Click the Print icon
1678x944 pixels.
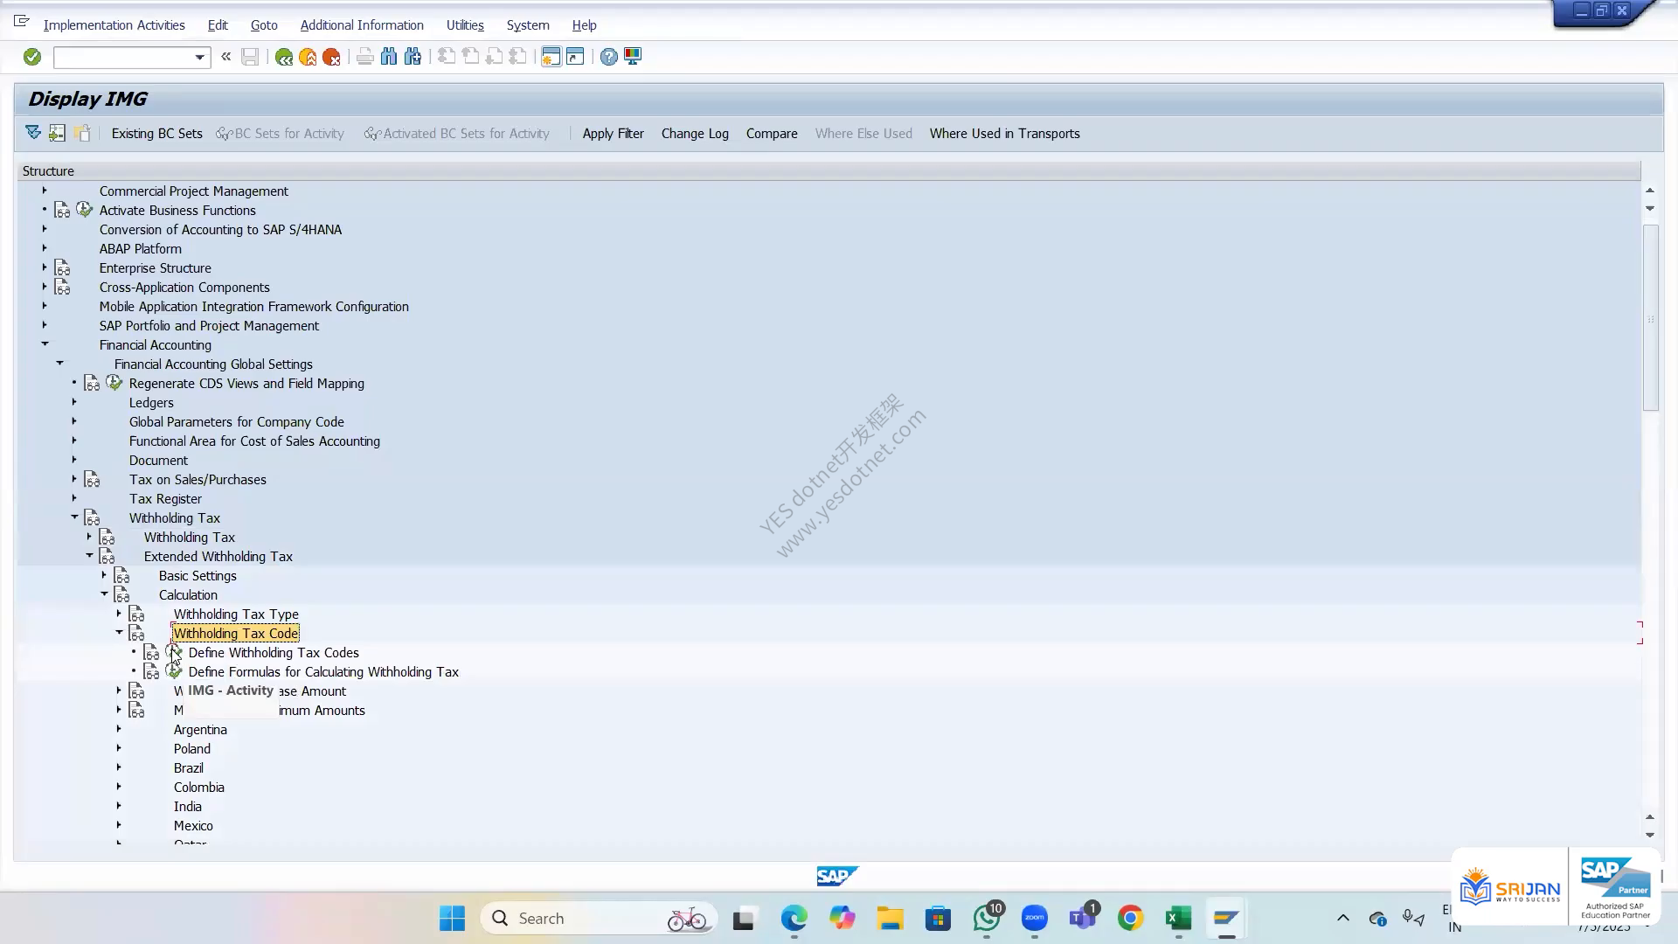[365, 57]
